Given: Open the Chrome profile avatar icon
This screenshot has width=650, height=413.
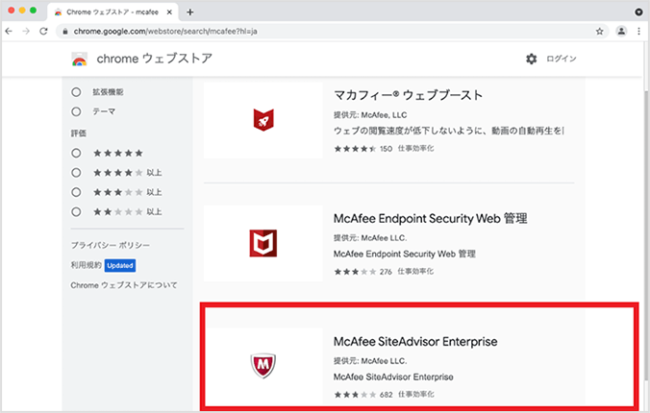Looking at the screenshot, I should [x=621, y=32].
